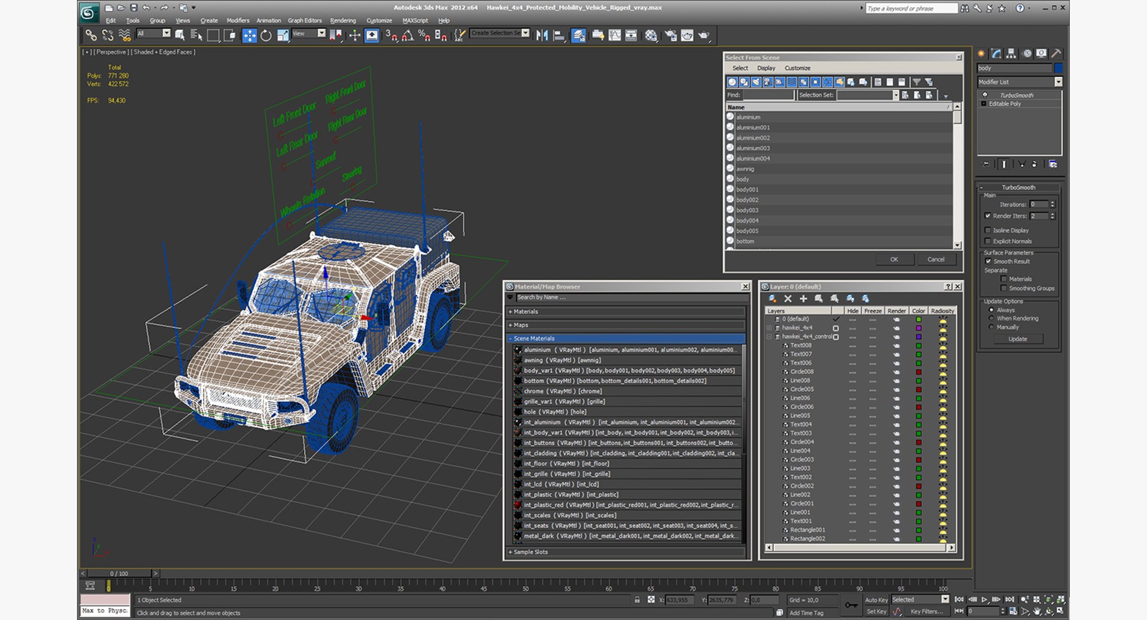
Task: Click Add Selected Objects plus icon
Action: [x=803, y=299]
